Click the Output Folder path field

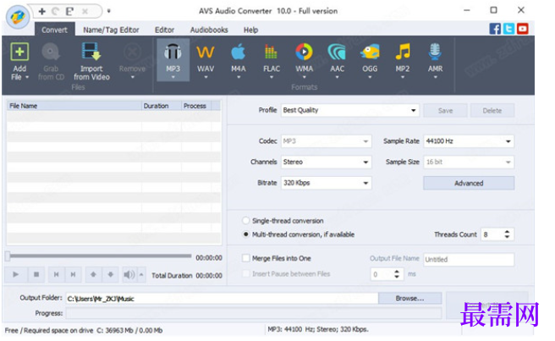[x=222, y=299]
